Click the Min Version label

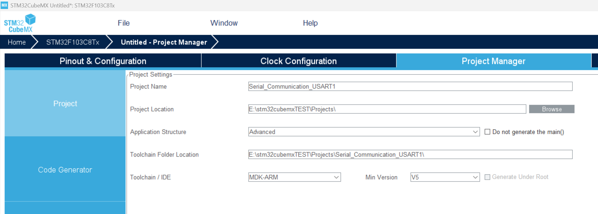(381, 177)
